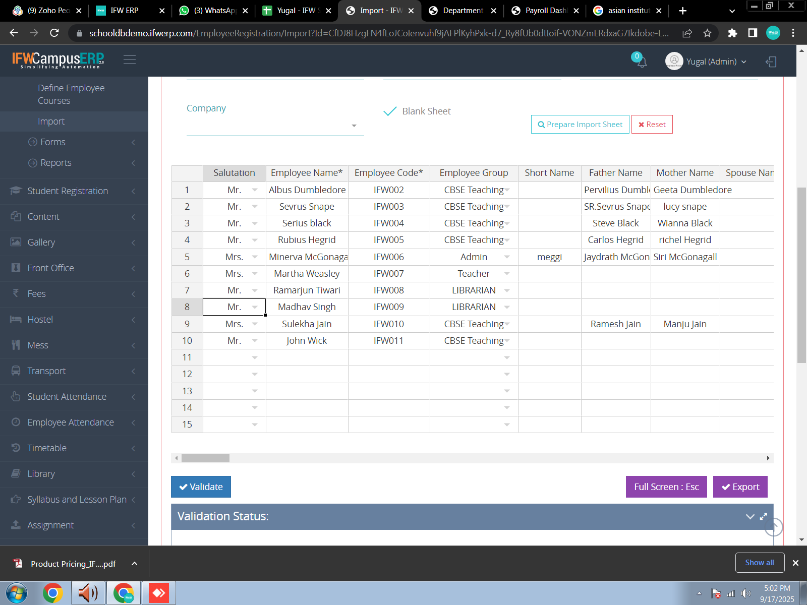Go back to previous page
This screenshot has width=807, height=605.
pyautogui.click(x=14, y=33)
